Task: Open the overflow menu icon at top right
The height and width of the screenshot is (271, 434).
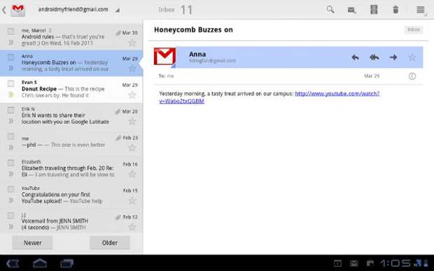Action: click(421, 10)
